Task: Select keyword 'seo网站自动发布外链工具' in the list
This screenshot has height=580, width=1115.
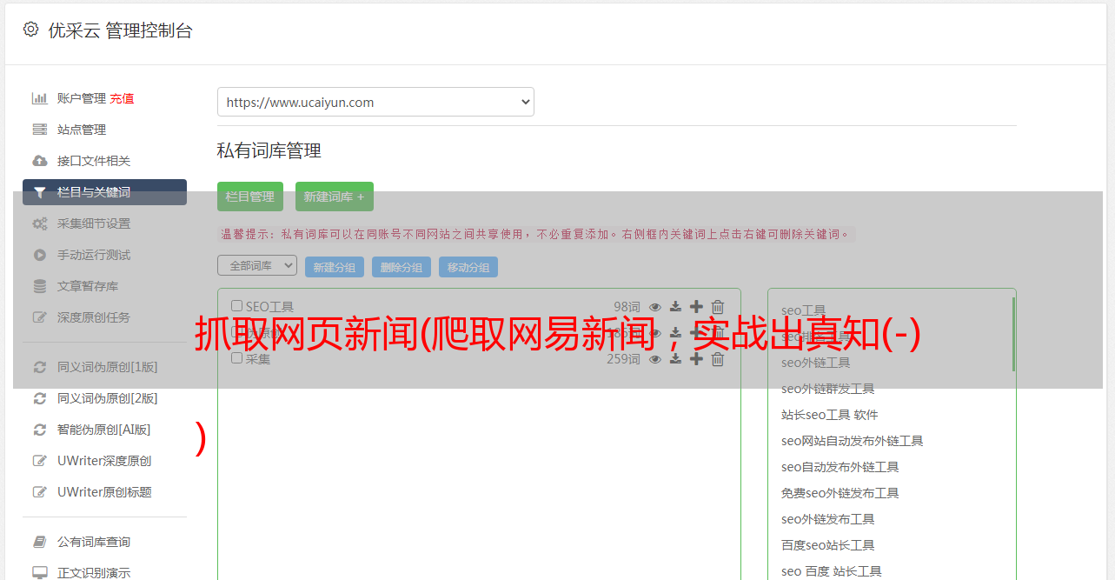Action: 853,441
